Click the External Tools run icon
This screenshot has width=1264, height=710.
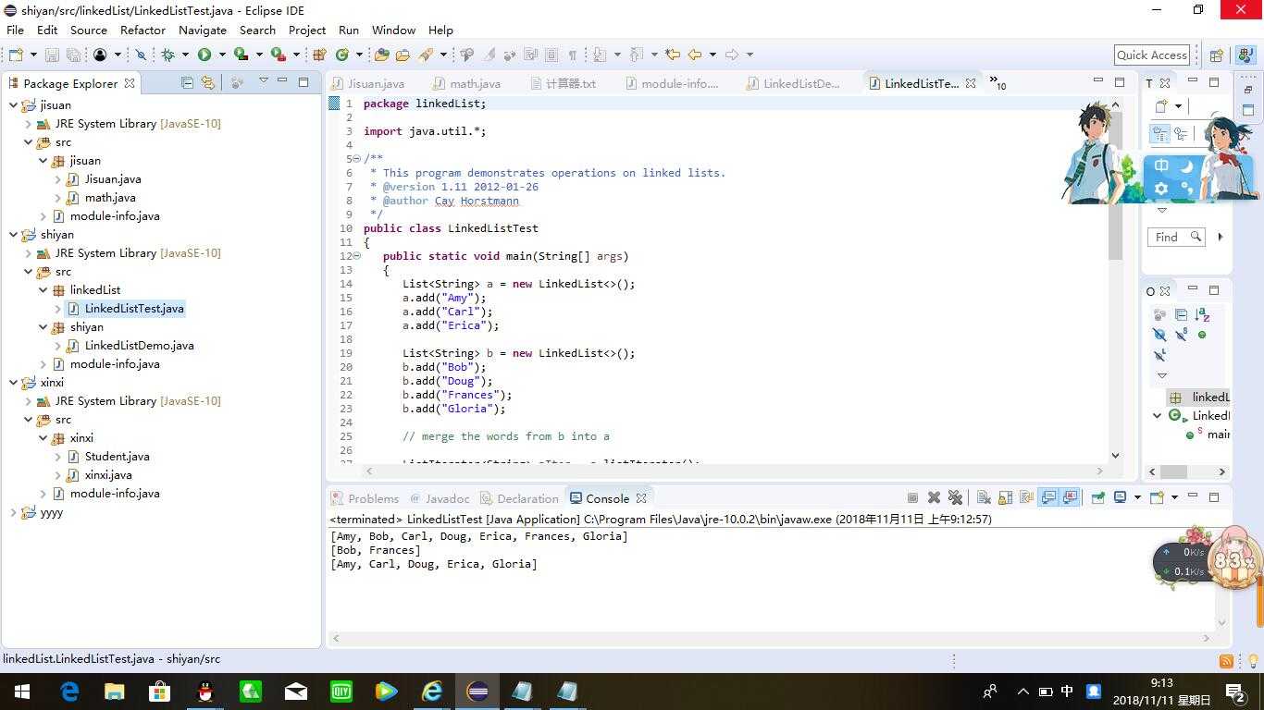[x=278, y=55]
